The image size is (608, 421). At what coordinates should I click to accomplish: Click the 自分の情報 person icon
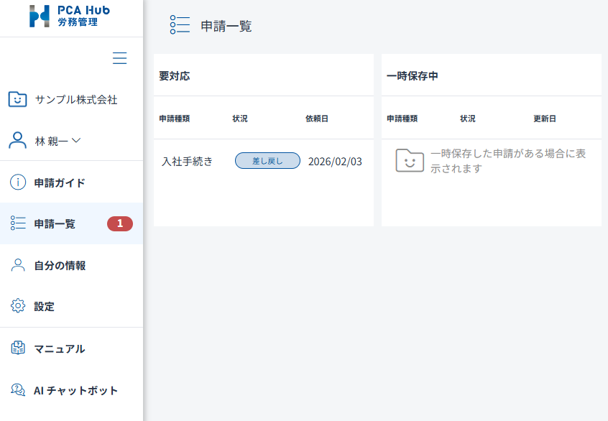click(x=18, y=265)
